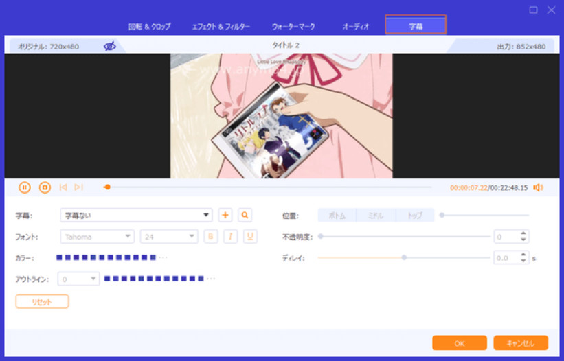Search subtitles online with magnifier icon
564x361 pixels.
[245, 216]
